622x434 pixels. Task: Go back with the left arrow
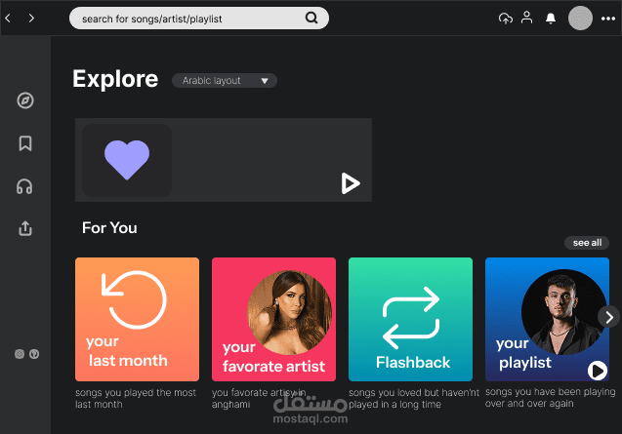8,18
